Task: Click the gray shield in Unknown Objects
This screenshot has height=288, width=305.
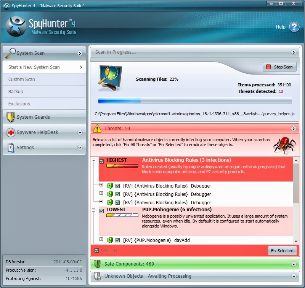Action: pyautogui.click(x=97, y=276)
